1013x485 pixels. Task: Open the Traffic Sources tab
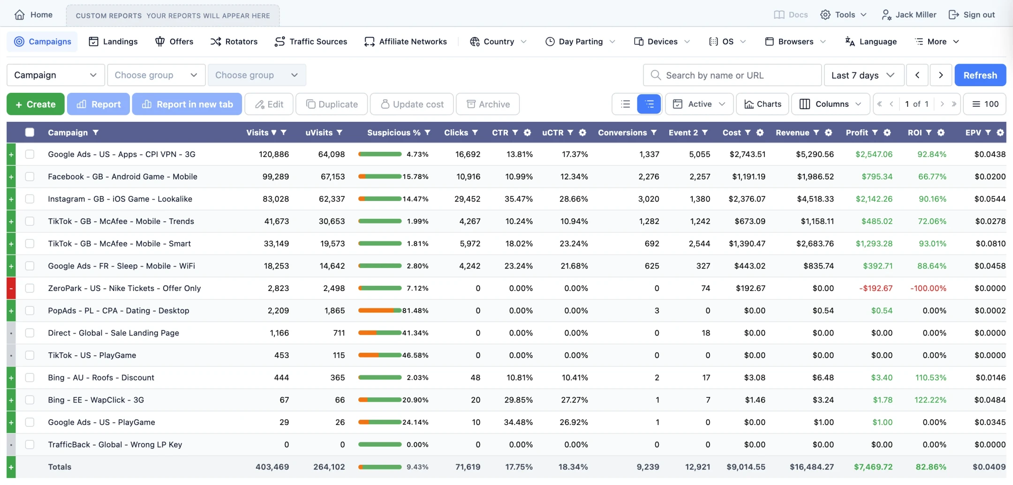311,42
